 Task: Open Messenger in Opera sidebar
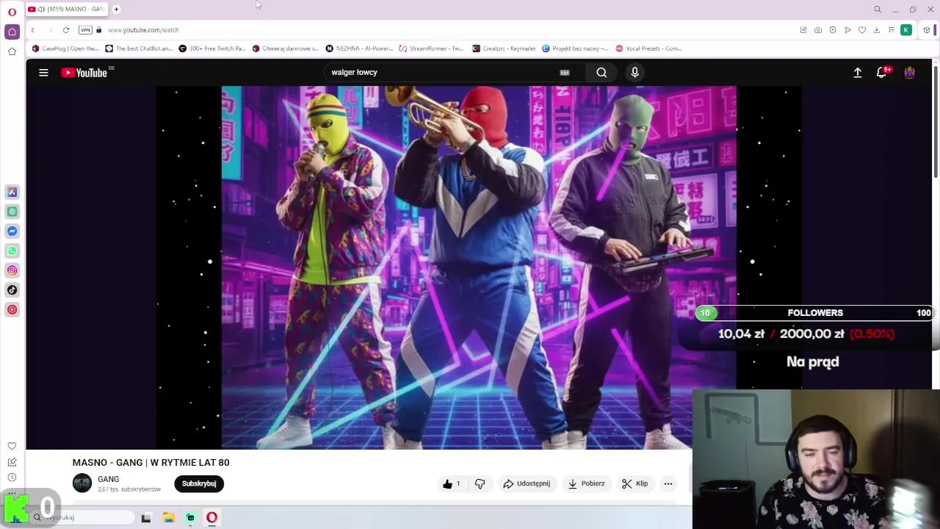coord(12,231)
